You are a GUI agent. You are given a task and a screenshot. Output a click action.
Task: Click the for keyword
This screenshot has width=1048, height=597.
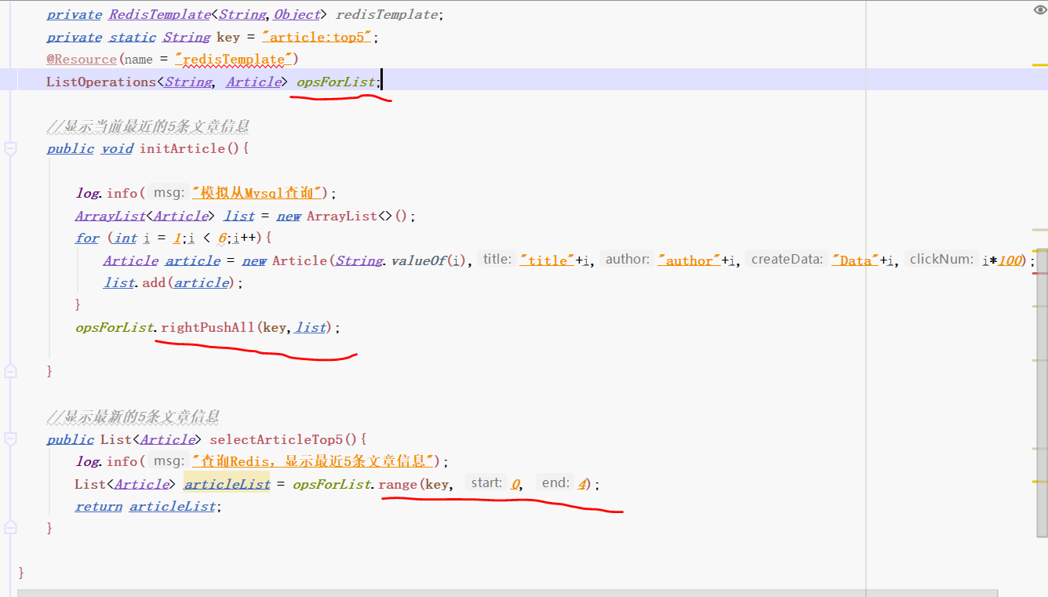(x=87, y=238)
